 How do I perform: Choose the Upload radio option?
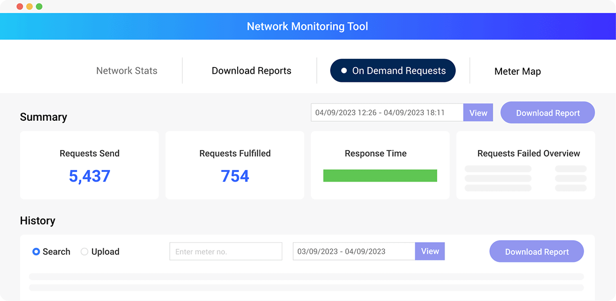click(x=85, y=252)
